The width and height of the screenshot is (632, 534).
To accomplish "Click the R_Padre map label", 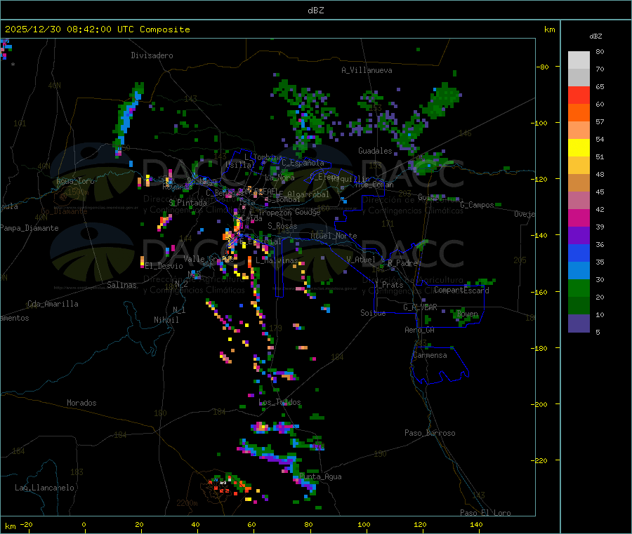I will click(402, 263).
